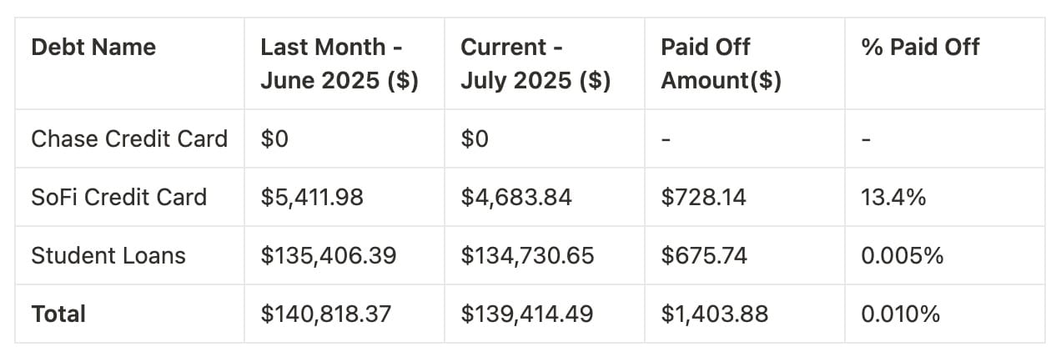Click SoFi's July balance $4,683.84
Viewport: 1061px width, 362px height.
coord(515,197)
